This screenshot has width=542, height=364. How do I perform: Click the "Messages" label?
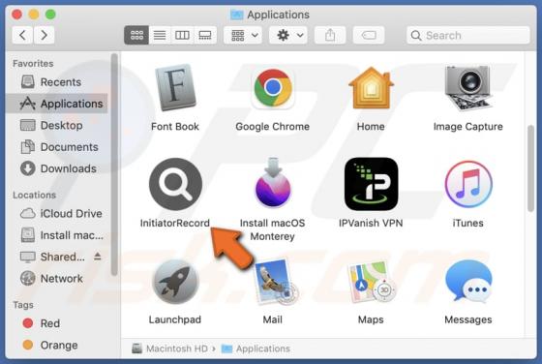tap(468, 319)
